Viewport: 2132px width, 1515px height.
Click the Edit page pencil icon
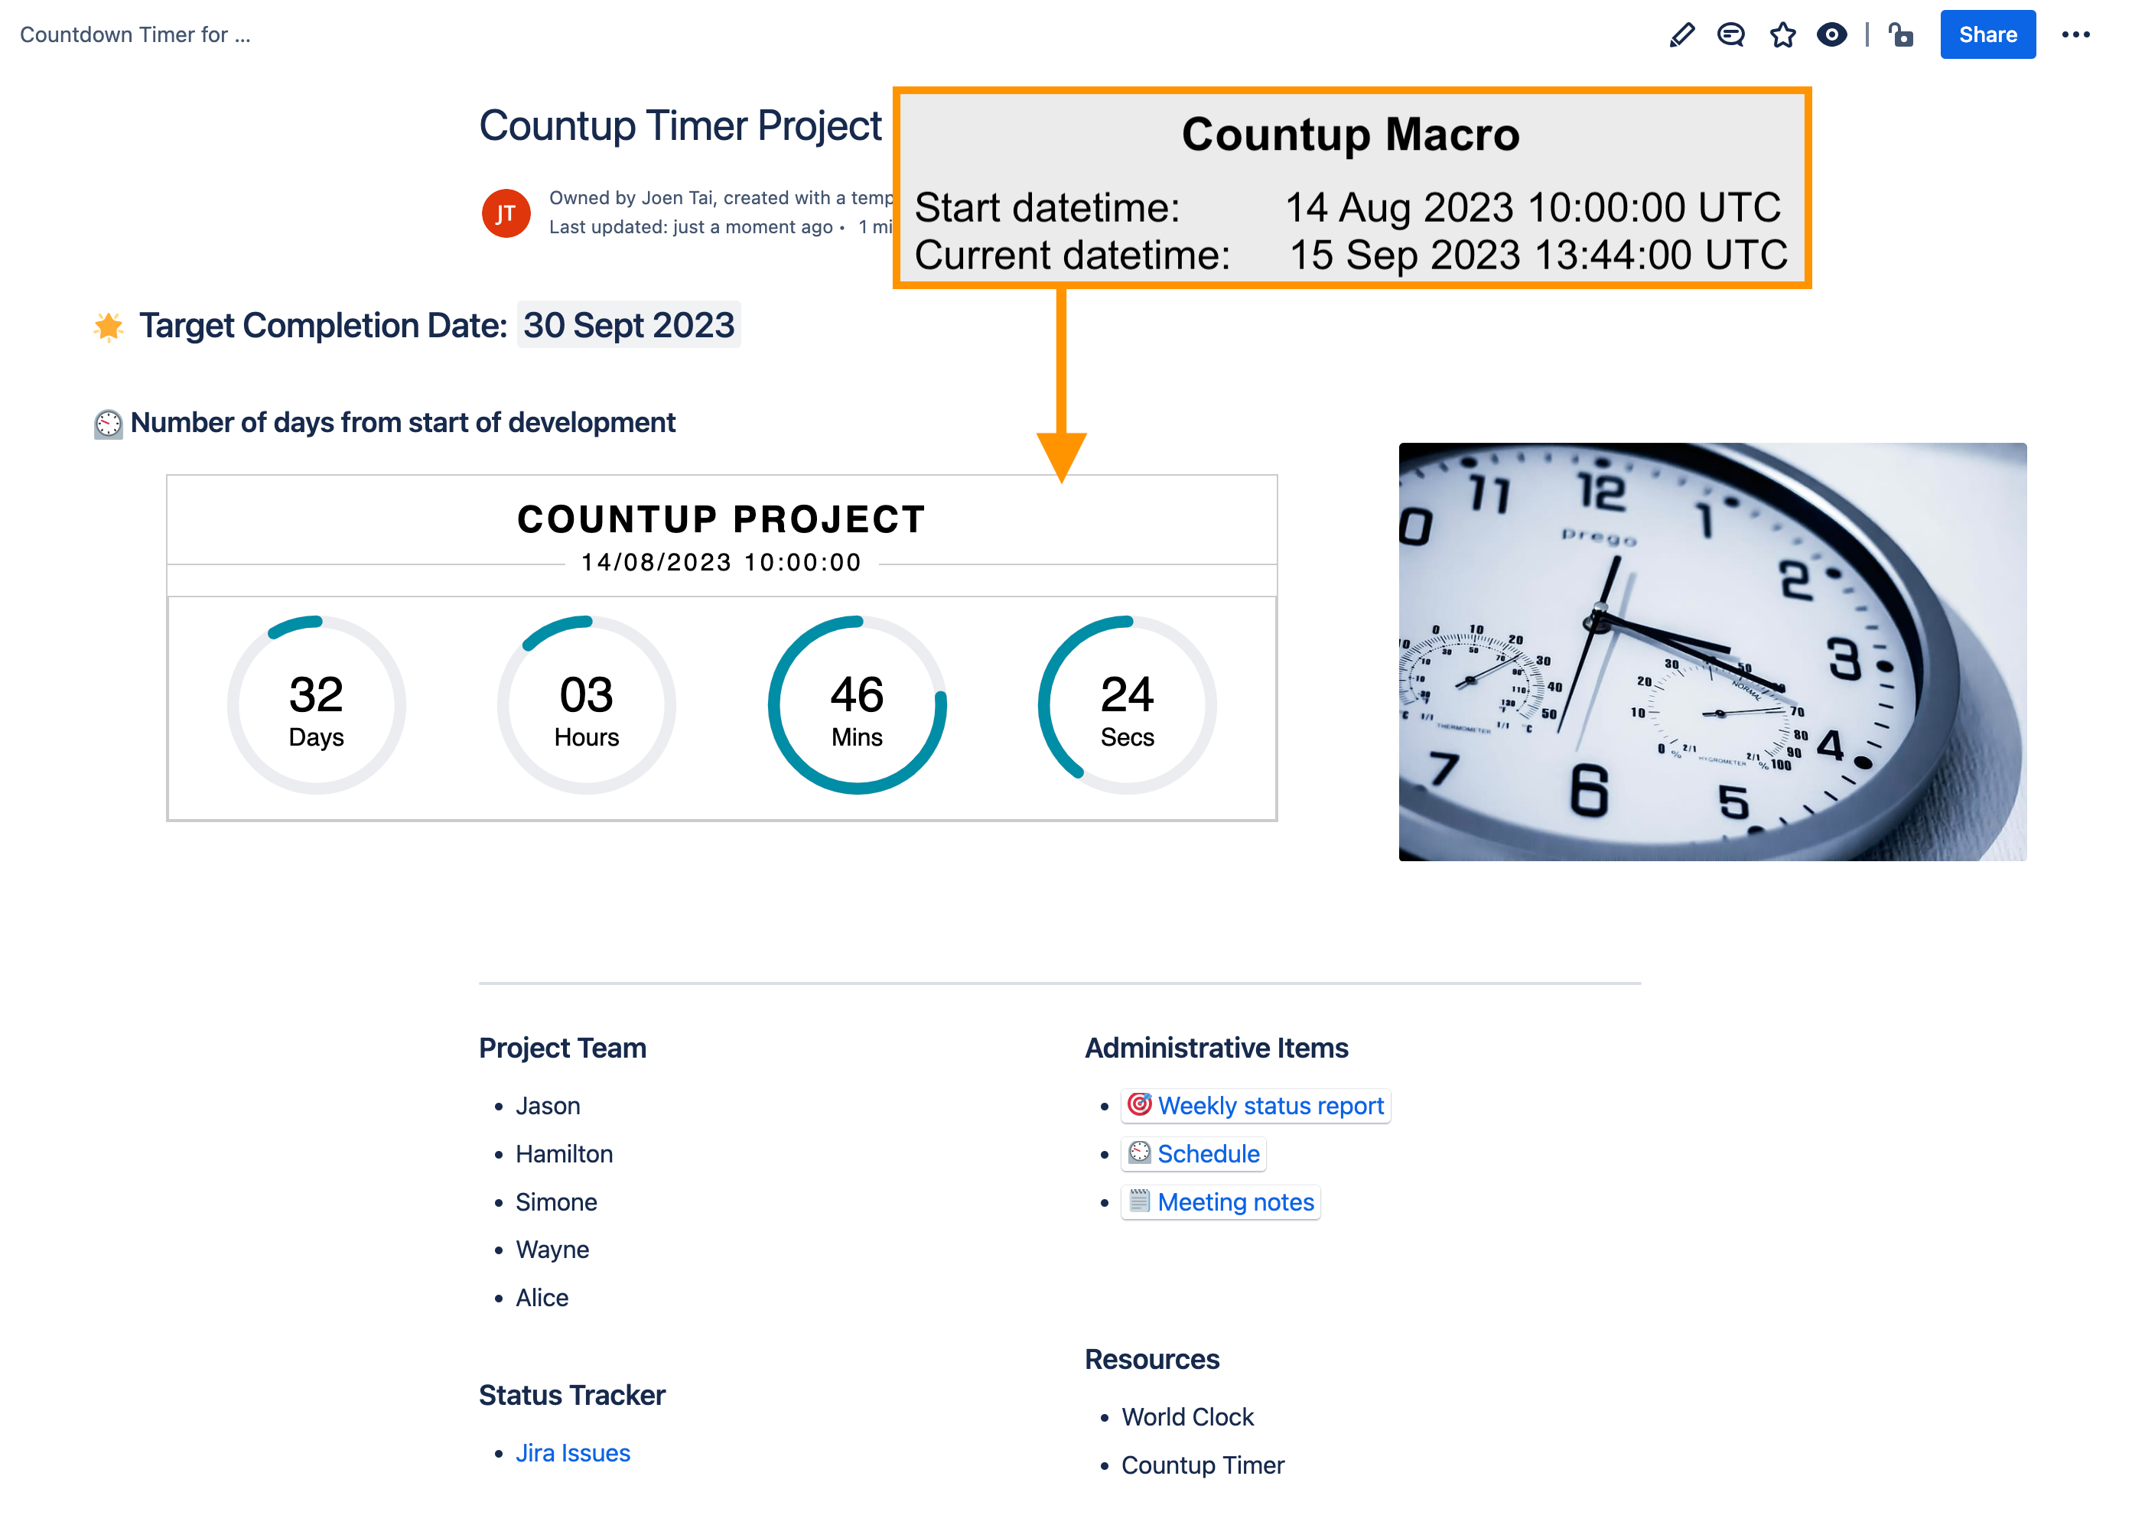click(1682, 34)
